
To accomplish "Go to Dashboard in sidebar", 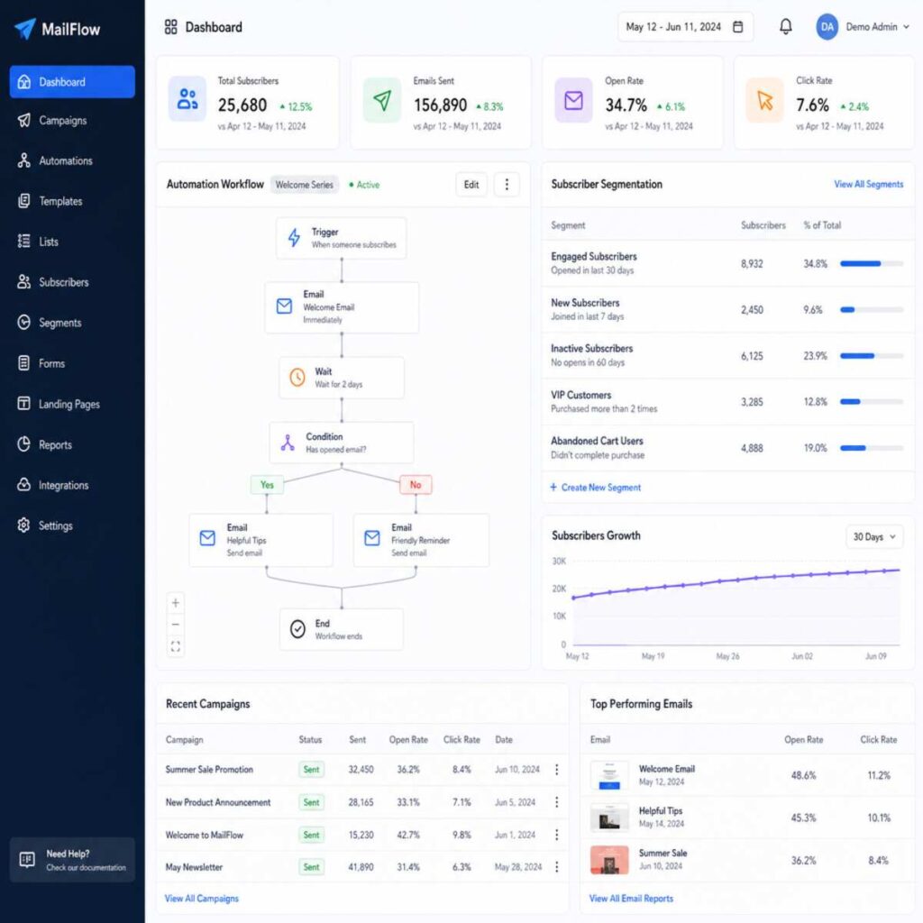I will coord(72,82).
